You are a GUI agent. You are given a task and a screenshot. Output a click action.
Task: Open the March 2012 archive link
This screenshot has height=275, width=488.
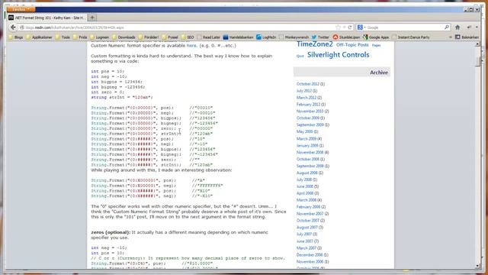(x=307, y=98)
